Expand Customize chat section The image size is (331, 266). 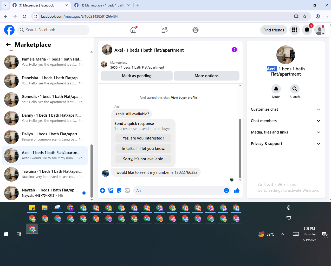click(x=286, y=109)
